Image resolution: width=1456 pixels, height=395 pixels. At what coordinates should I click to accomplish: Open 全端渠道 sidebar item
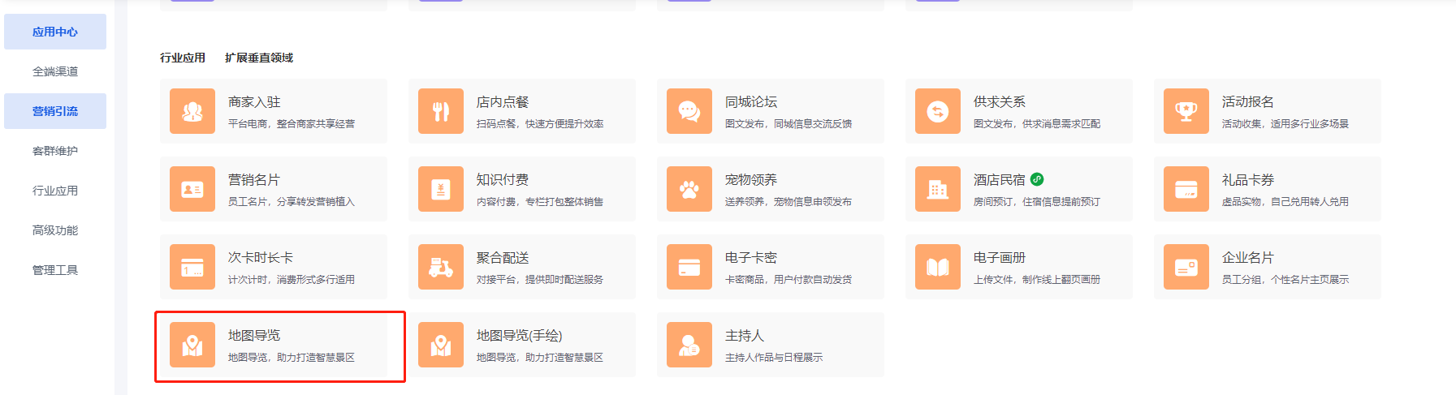[55, 71]
